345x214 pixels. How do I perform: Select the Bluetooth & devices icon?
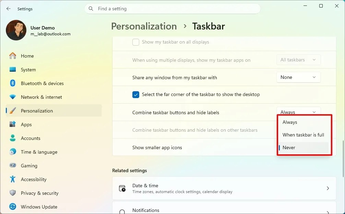click(x=13, y=83)
